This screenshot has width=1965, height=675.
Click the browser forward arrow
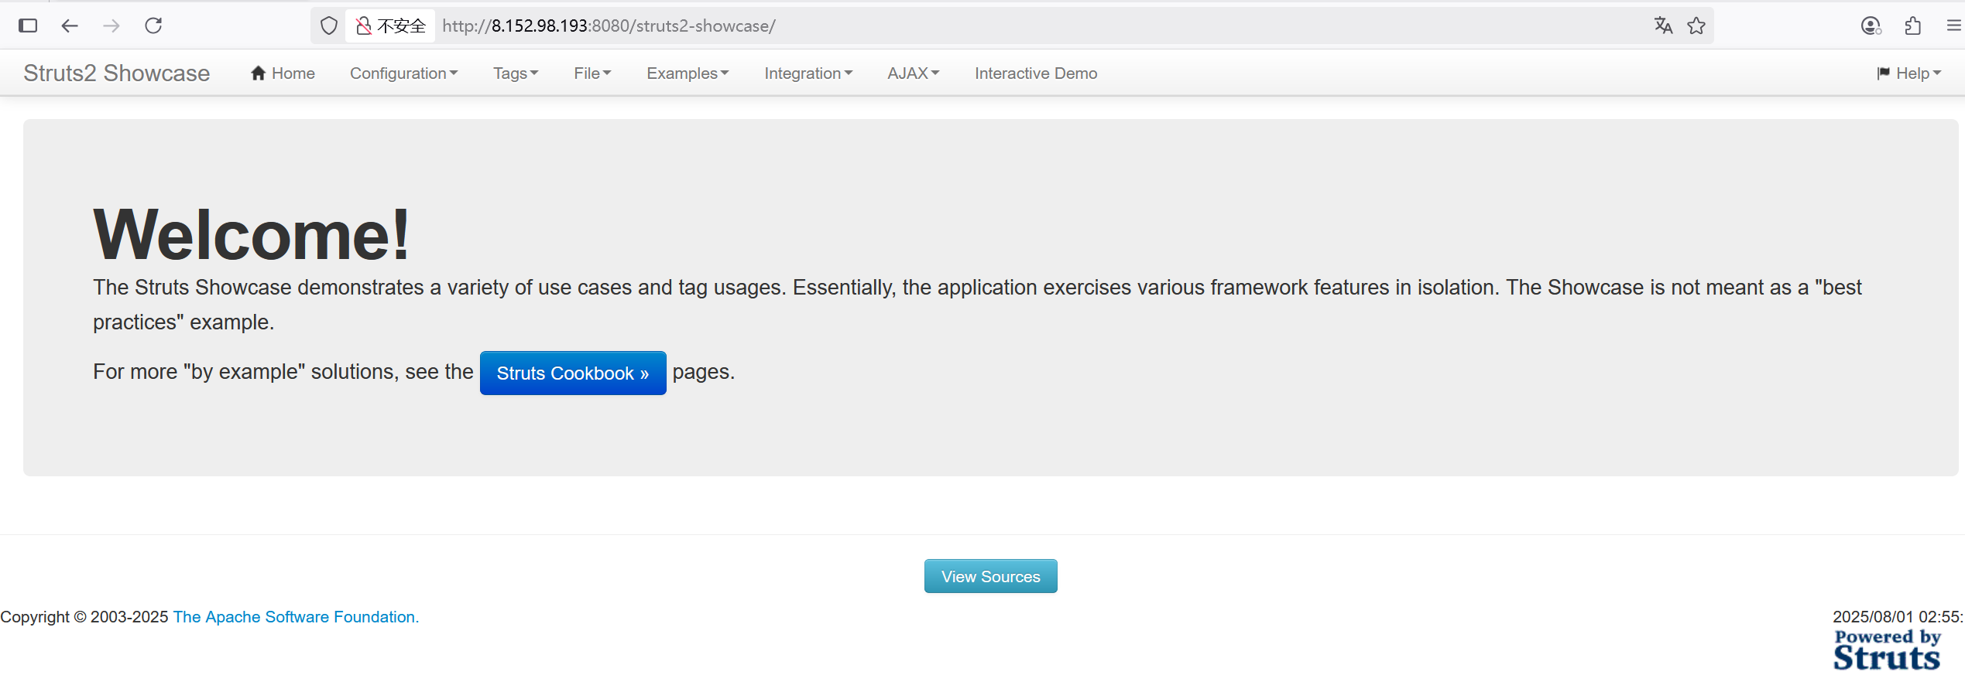111,26
